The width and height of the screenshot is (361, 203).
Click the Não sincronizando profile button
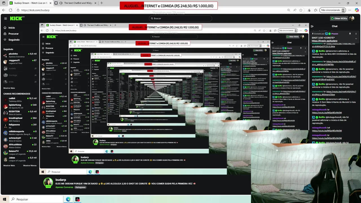(333, 10)
